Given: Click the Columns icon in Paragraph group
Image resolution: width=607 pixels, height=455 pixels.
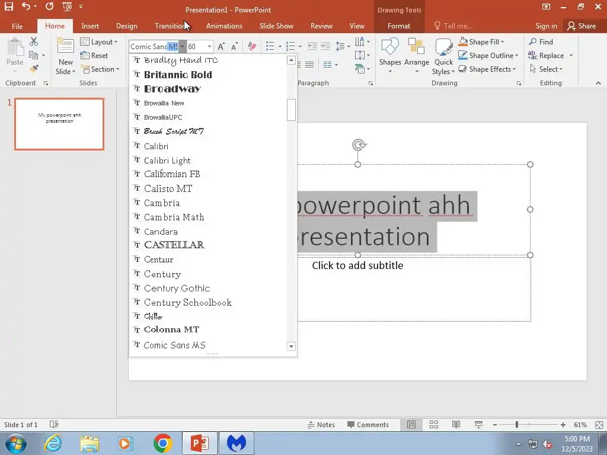Looking at the screenshot, I should [327, 65].
